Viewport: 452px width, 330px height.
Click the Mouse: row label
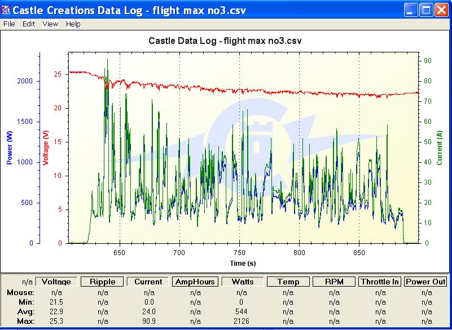coord(20,293)
